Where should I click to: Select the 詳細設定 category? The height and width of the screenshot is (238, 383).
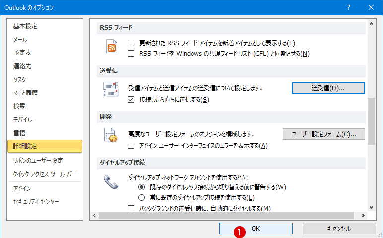pos(45,146)
